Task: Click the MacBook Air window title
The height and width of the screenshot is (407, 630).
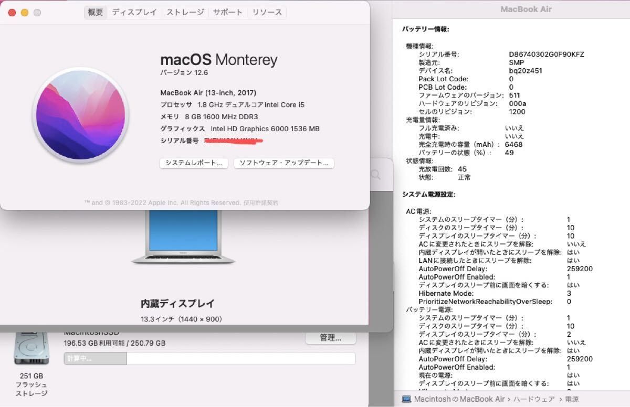Action: pos(526,9)
